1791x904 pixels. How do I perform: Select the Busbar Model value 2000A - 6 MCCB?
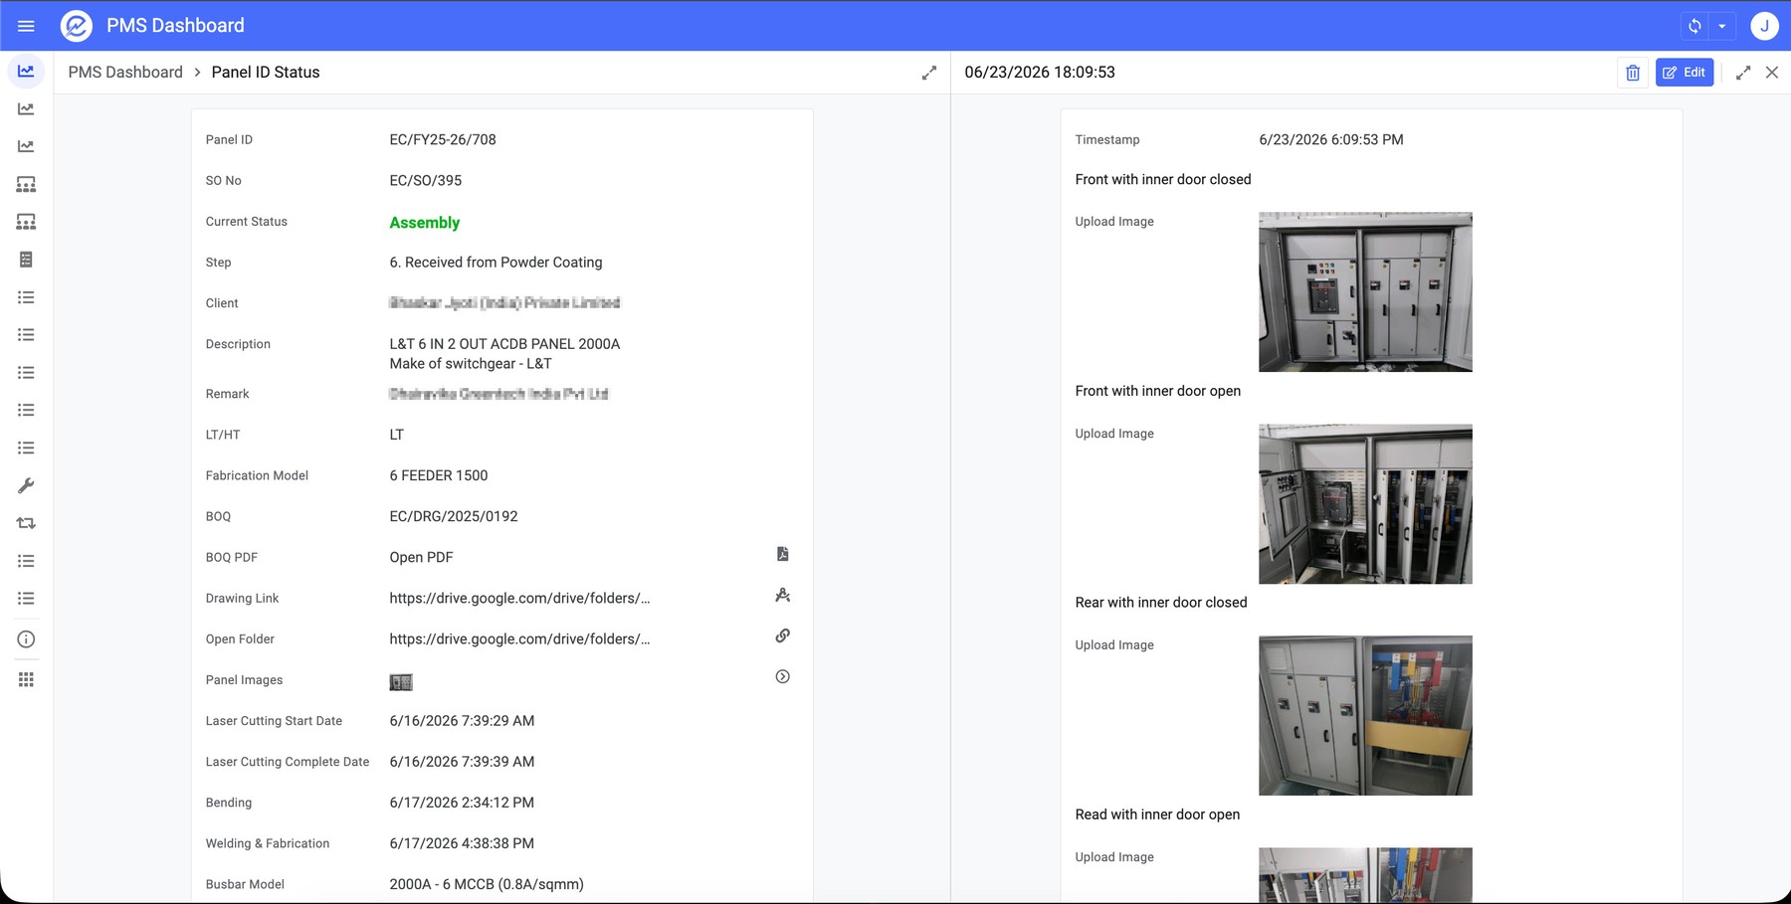[487, 884]
